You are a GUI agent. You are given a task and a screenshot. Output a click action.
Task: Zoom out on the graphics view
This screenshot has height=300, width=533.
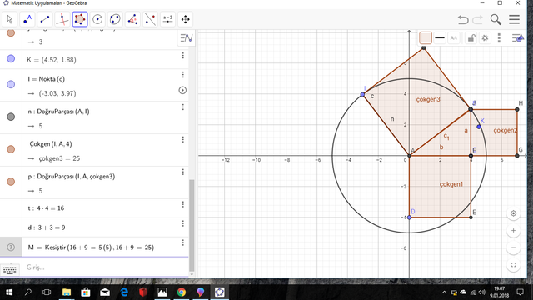[x=513, y=247]
